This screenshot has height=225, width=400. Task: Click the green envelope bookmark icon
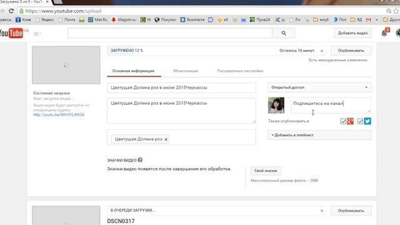[x=82, y=19]
